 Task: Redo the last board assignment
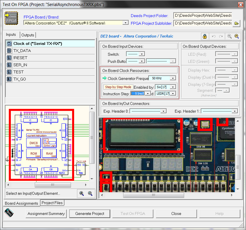coord(221,36)
